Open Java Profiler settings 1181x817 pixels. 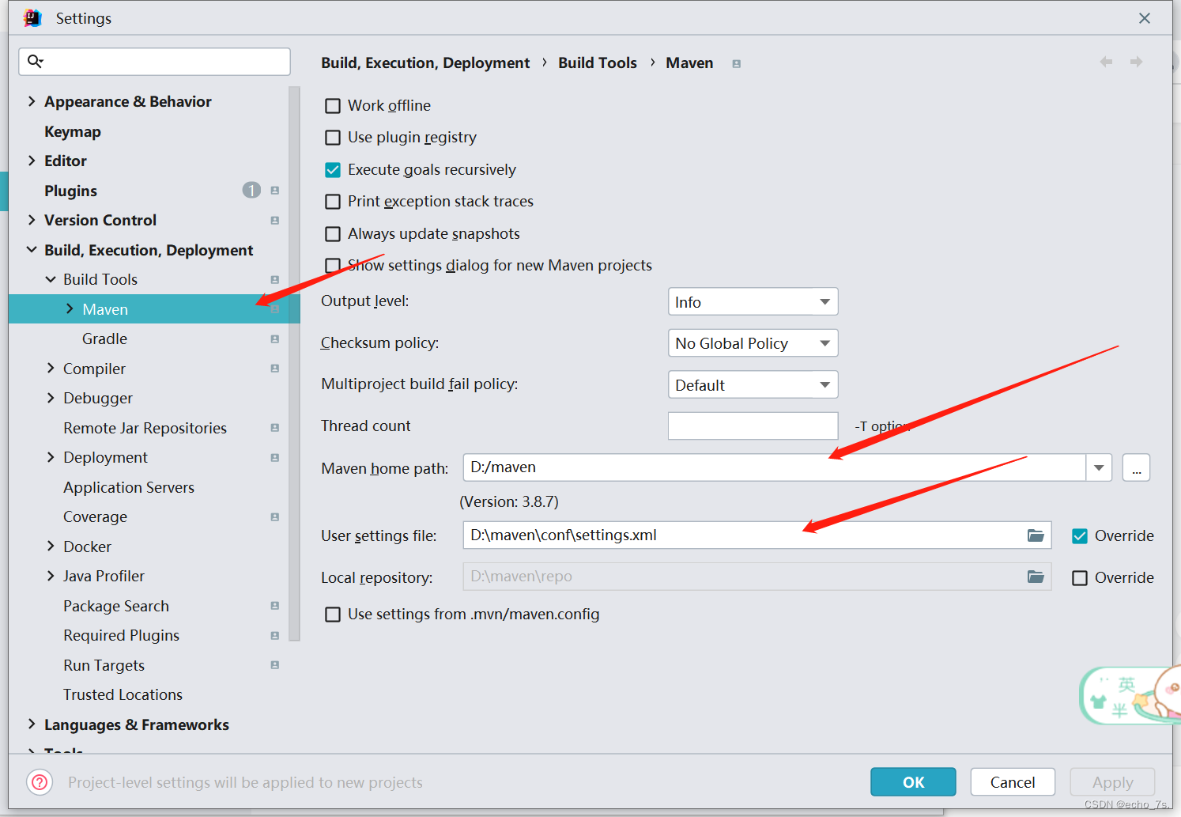coord(104,577)
